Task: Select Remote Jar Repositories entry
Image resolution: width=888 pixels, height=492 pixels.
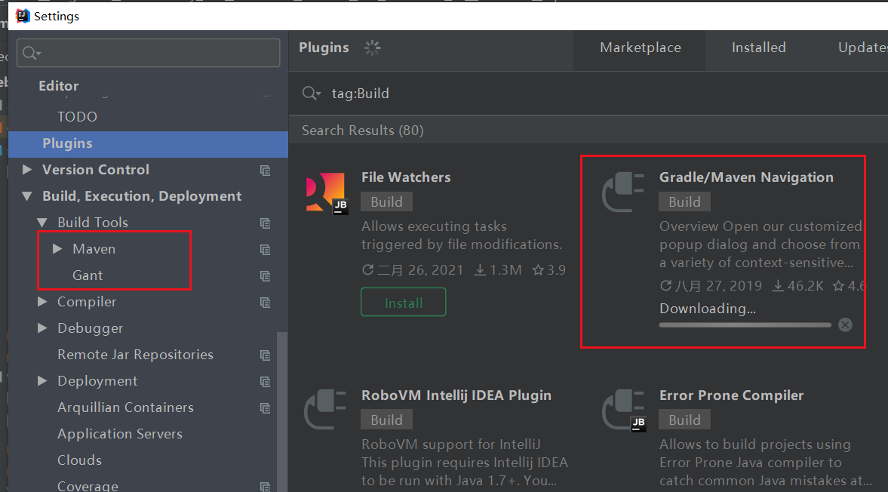Action: 135,355
